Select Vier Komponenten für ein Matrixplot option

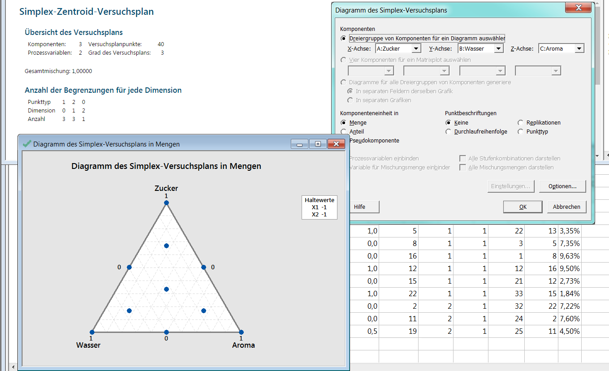coord(344,60)
